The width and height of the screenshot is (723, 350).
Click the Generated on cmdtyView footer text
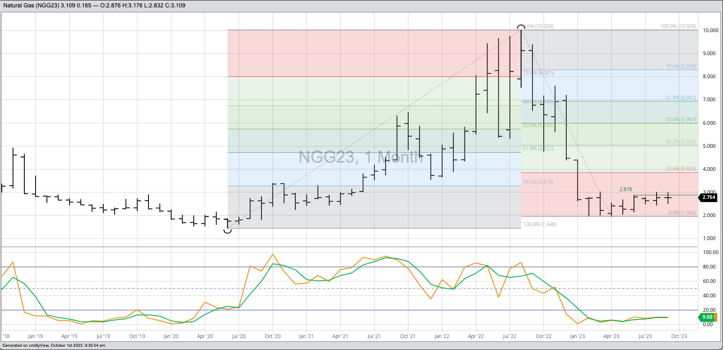click(54, 345)
